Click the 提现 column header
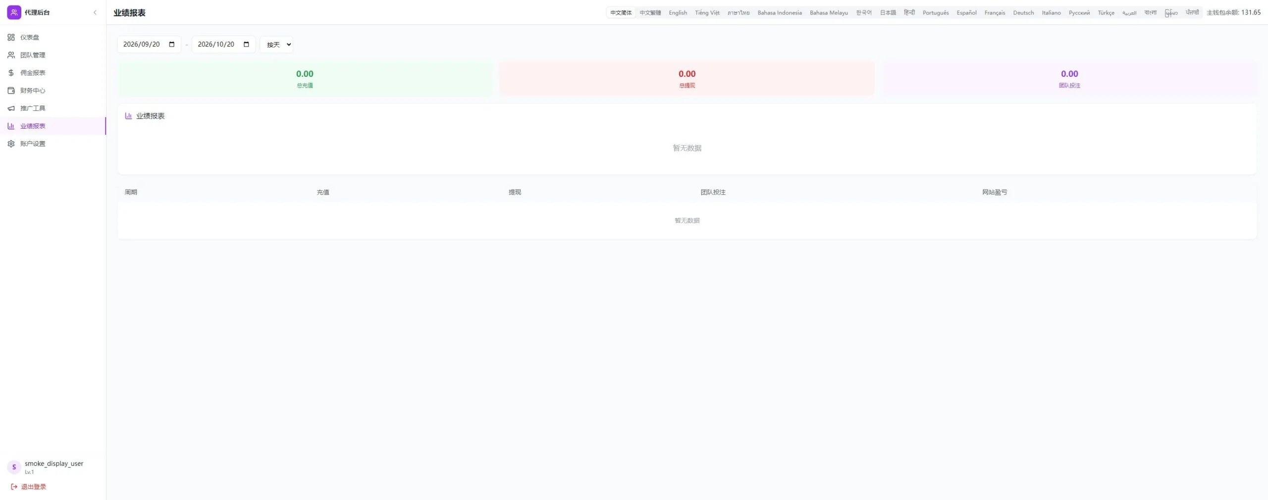The width and height of the screenshot is (1268, 500). coord(515,192)
